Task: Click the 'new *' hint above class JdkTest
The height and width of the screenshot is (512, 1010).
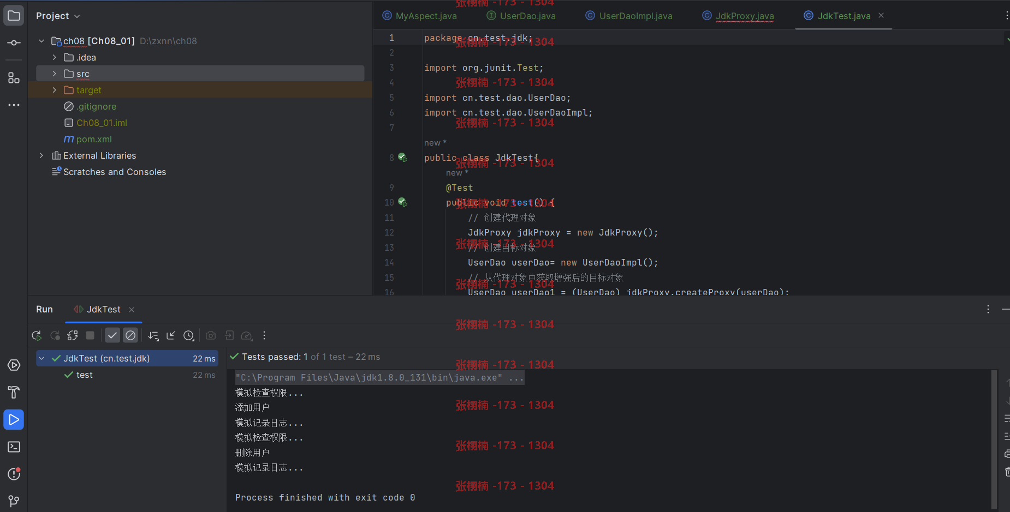Action: (x=435, y=143)
